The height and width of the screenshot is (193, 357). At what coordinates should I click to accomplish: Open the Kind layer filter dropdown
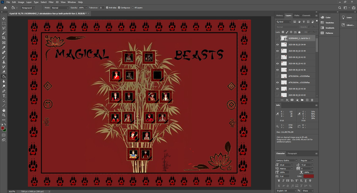[x=284, y=22]
